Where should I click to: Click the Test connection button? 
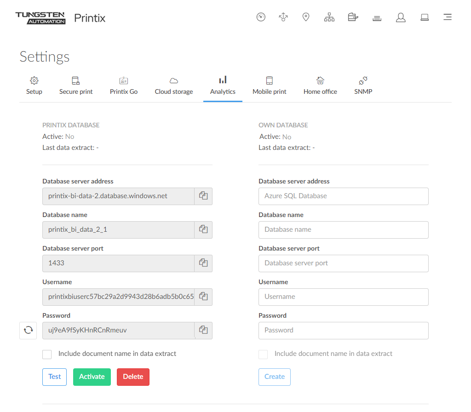[x=54, y=377]
